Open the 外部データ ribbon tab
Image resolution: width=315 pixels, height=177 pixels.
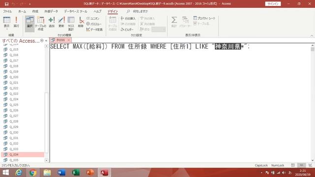point(51,11)
